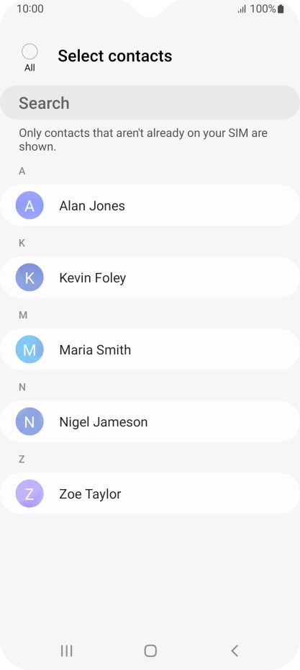Tap the 10:00 clock in status bar
This screenshot has width=300, height=670.
point(30,9)
